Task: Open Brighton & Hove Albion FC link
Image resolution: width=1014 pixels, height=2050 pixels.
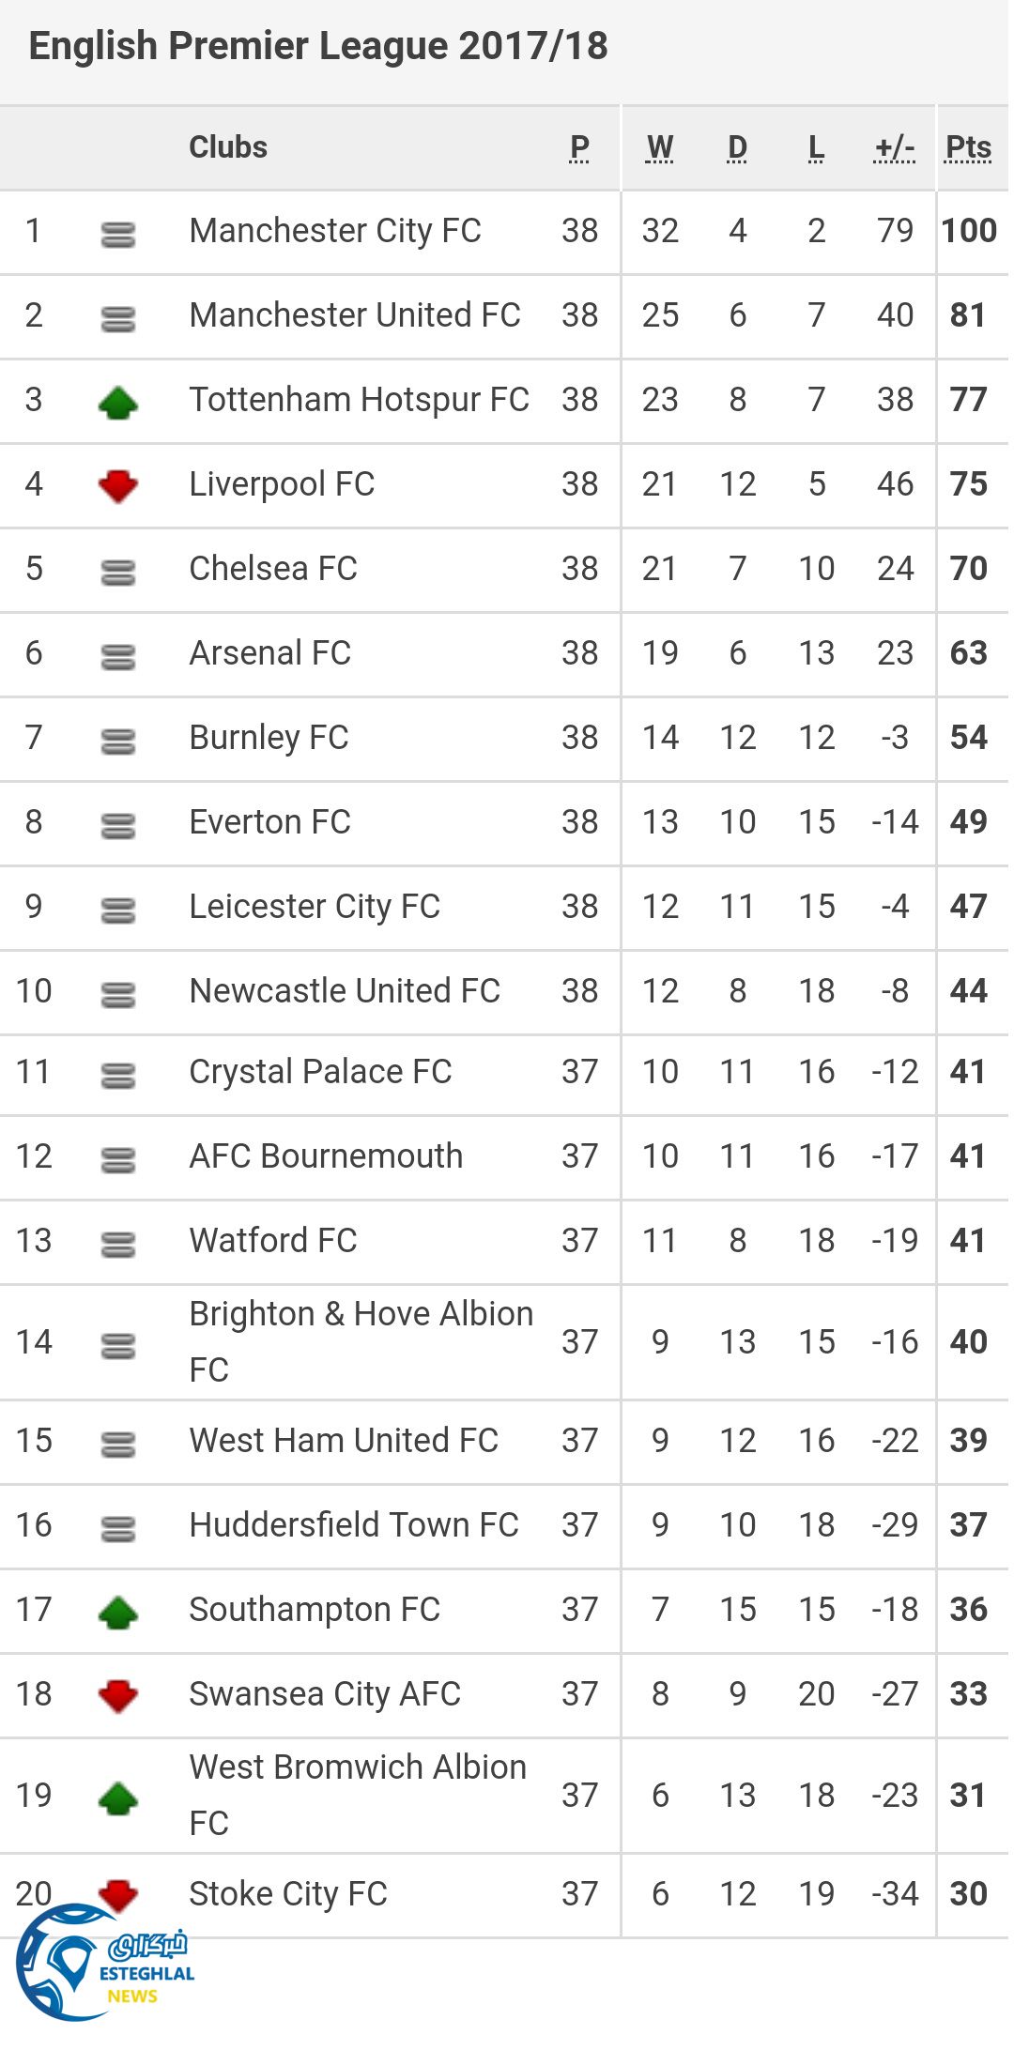Action: click(361, 1315)
